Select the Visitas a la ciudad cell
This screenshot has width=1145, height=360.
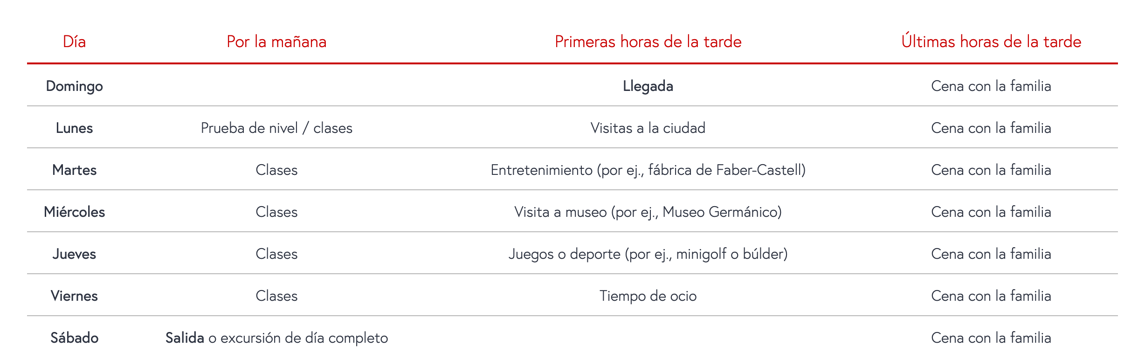tap(648, 128)
